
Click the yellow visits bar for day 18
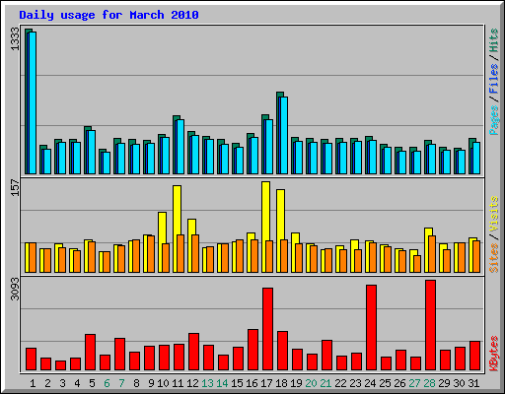point(280,230)
